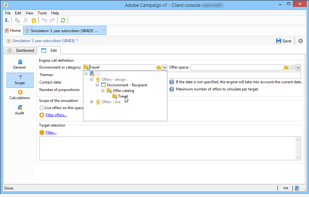Toggle the Environment or category dropdown arrow
This screenshot has height=197, width=309.
click(x=164, y=68)
